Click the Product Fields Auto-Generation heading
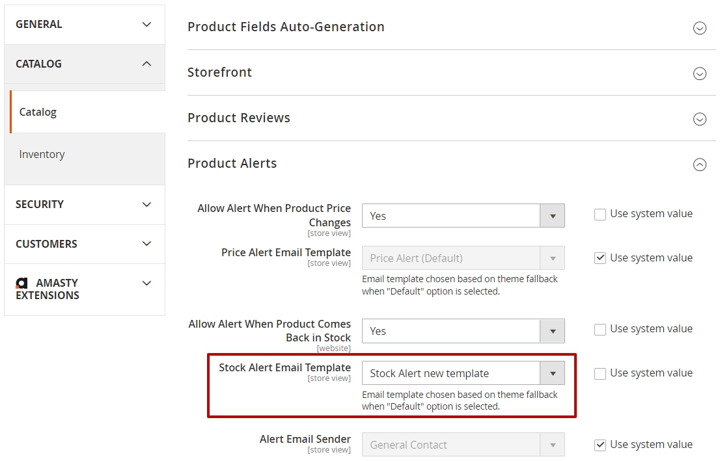This screenshot has height=461, width=720. (286, 27)
